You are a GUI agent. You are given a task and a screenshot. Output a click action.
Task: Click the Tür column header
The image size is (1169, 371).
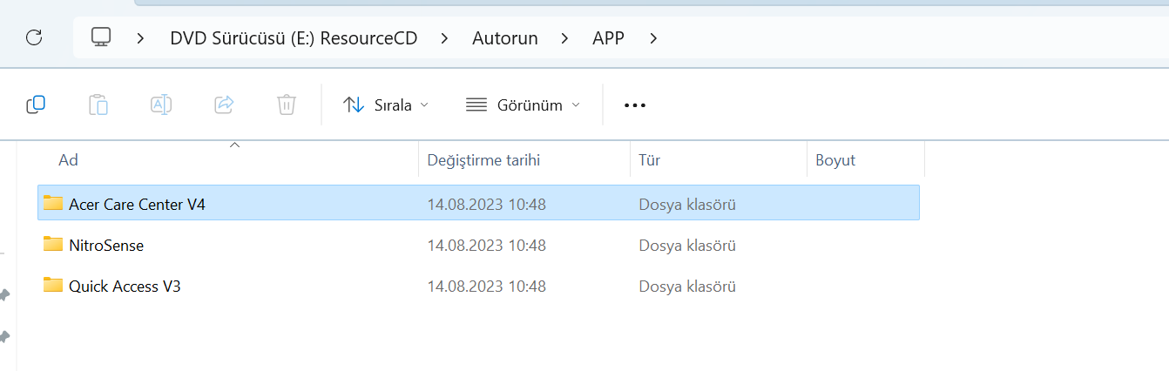[x=649, y=160]
